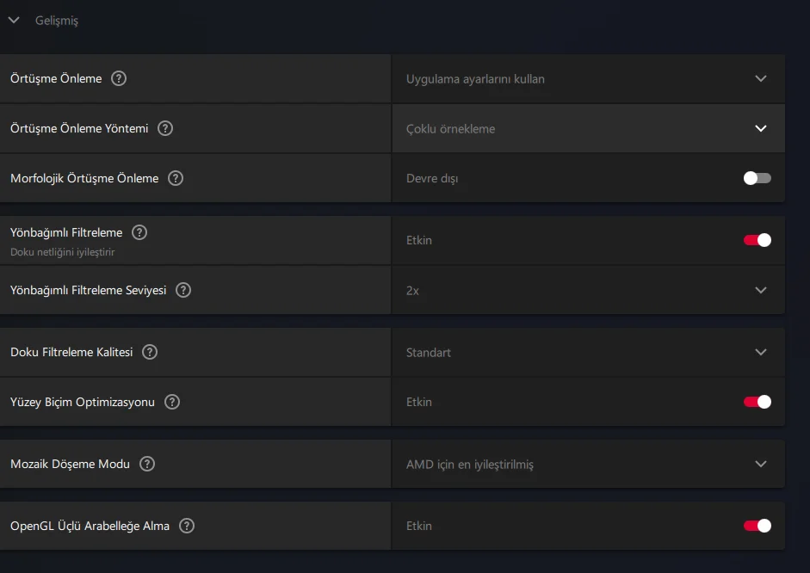Image resolution: width=810 pixels, height=573 pixels.
Task: Collapse the Gelişmiş section chevron
Action: point(14,20)
